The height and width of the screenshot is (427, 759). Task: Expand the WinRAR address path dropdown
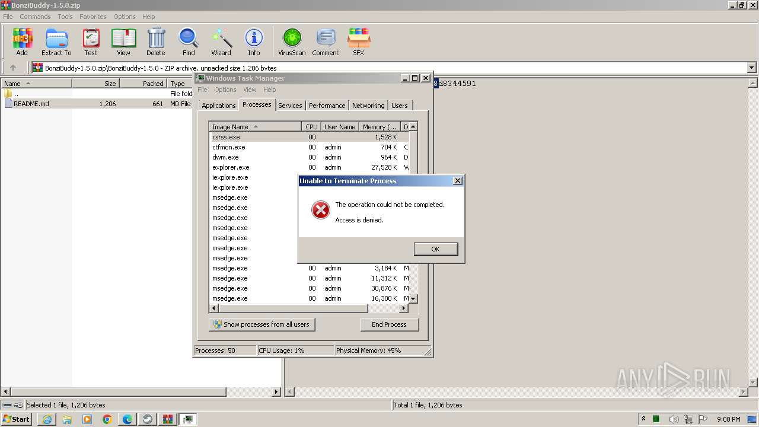[x=751, y=68]
